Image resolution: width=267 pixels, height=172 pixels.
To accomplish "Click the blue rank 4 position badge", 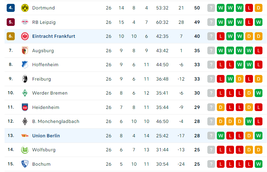I will (11, 8).
